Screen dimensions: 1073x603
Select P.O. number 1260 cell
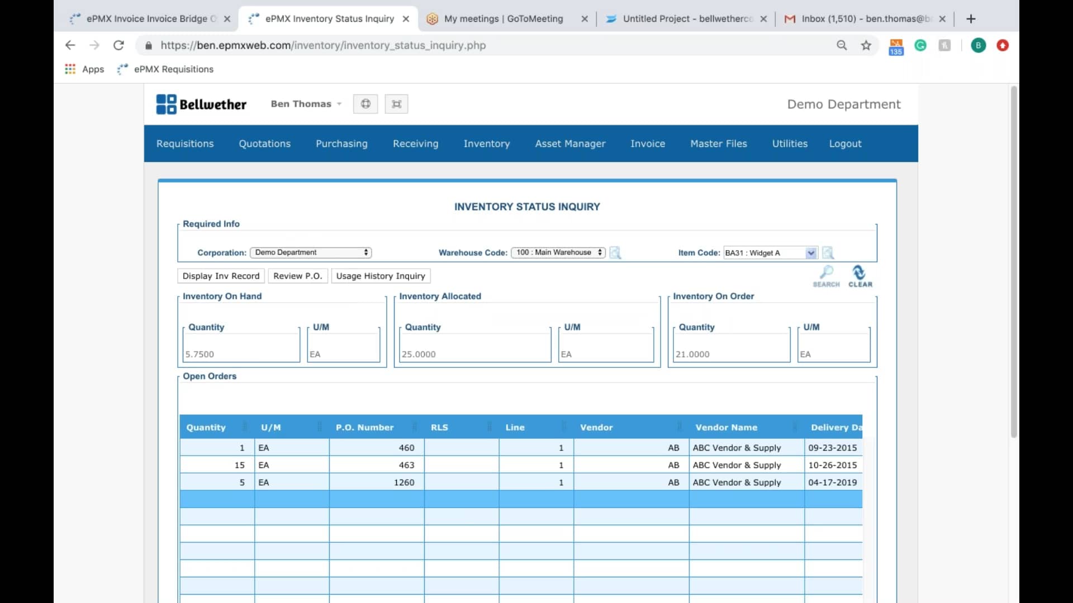pyautogui.click(x=377, y=482)
